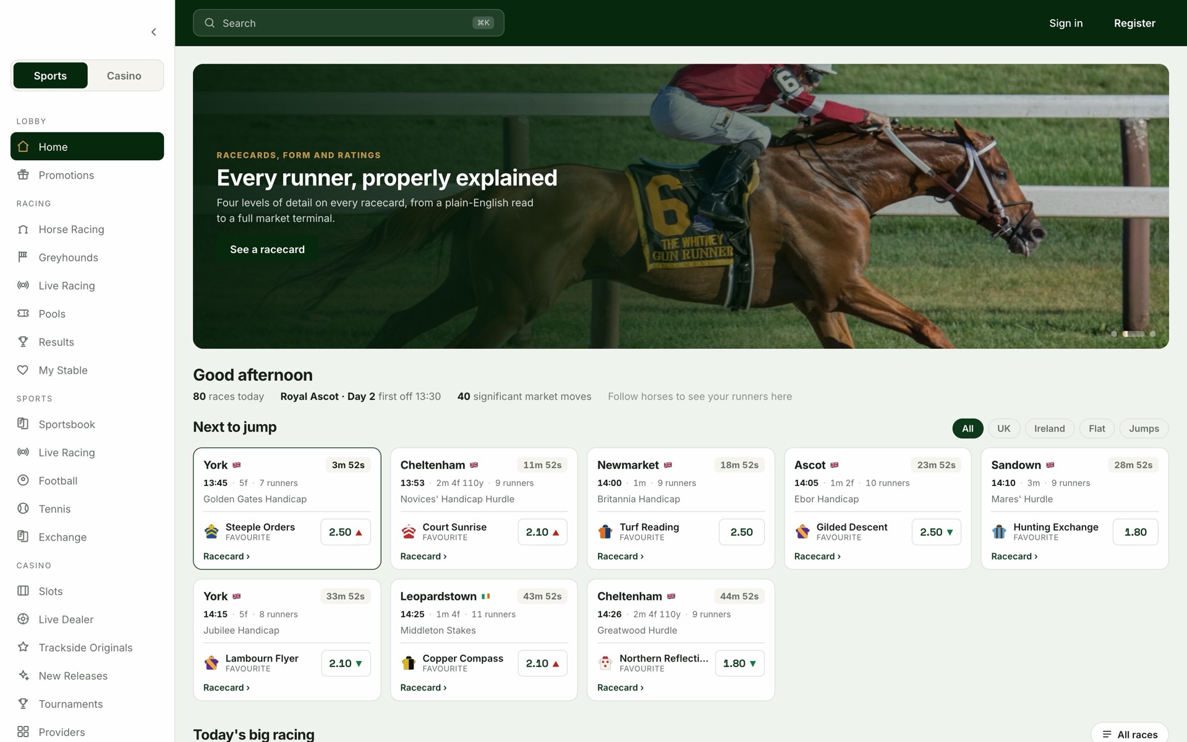
Task: Select the All filter chip
Action: (968, 429)
